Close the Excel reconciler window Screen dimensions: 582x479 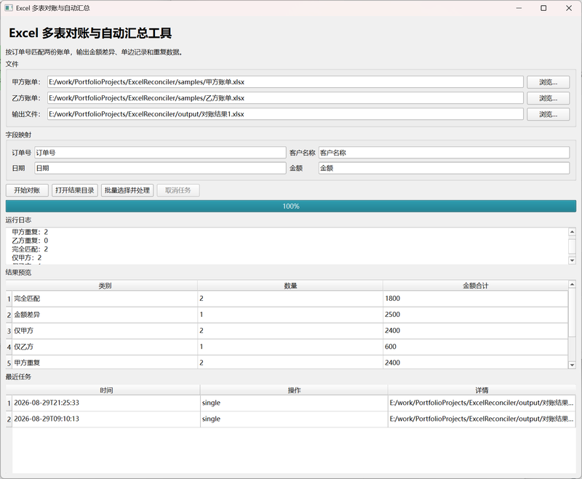pyautogui.click(x=569, y=8)
